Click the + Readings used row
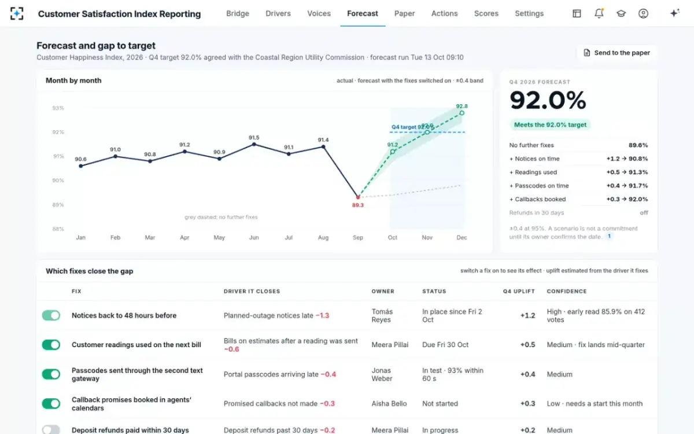 pyautogui.click(x=578, y=172)
